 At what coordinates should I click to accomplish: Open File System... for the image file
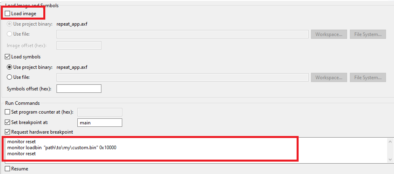click(x=368, y=34)
